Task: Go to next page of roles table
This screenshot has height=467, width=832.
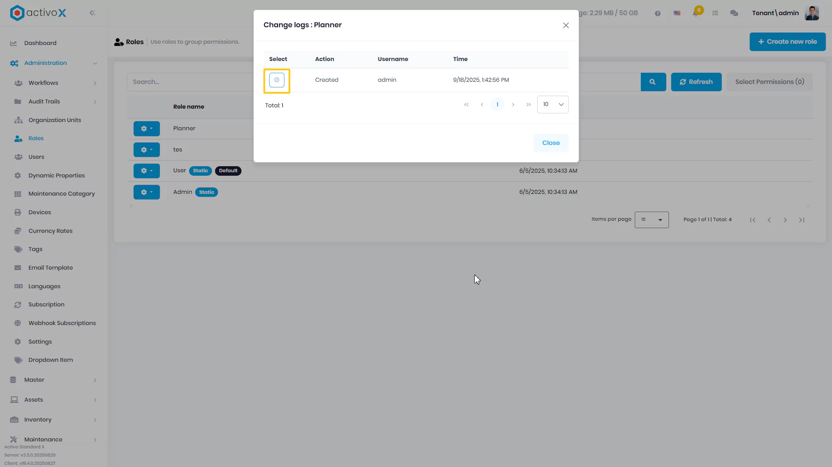Action: (785, 220)
